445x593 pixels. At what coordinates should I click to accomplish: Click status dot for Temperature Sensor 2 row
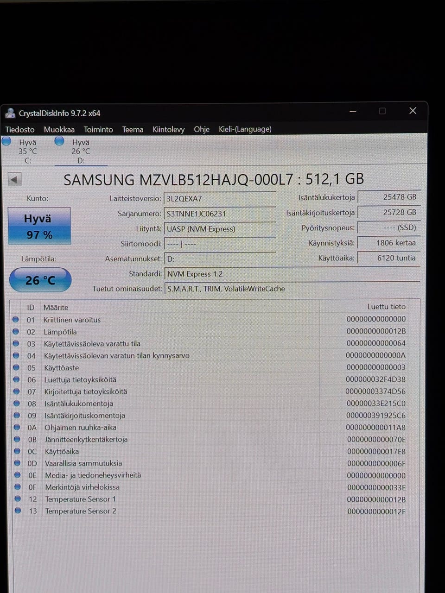(x=18, y=511)
